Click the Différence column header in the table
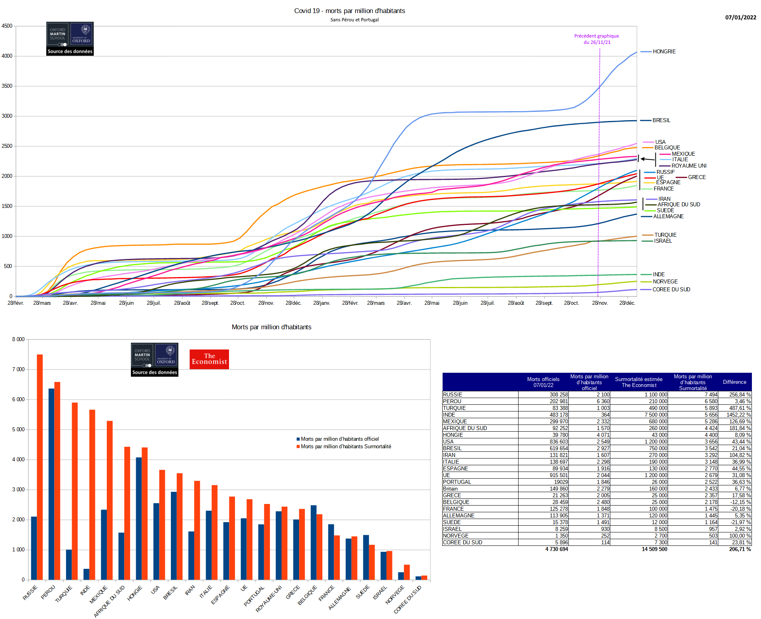Viewport: 761px width, 619px height. tap(734, 382)
